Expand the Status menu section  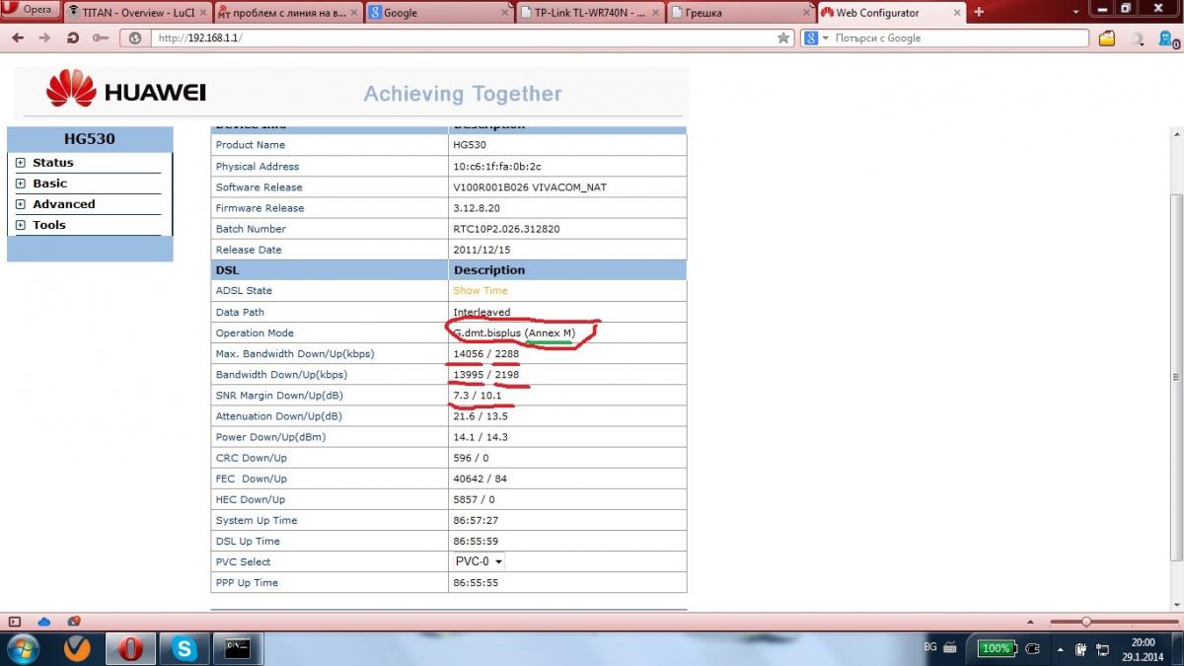(20, 163)
